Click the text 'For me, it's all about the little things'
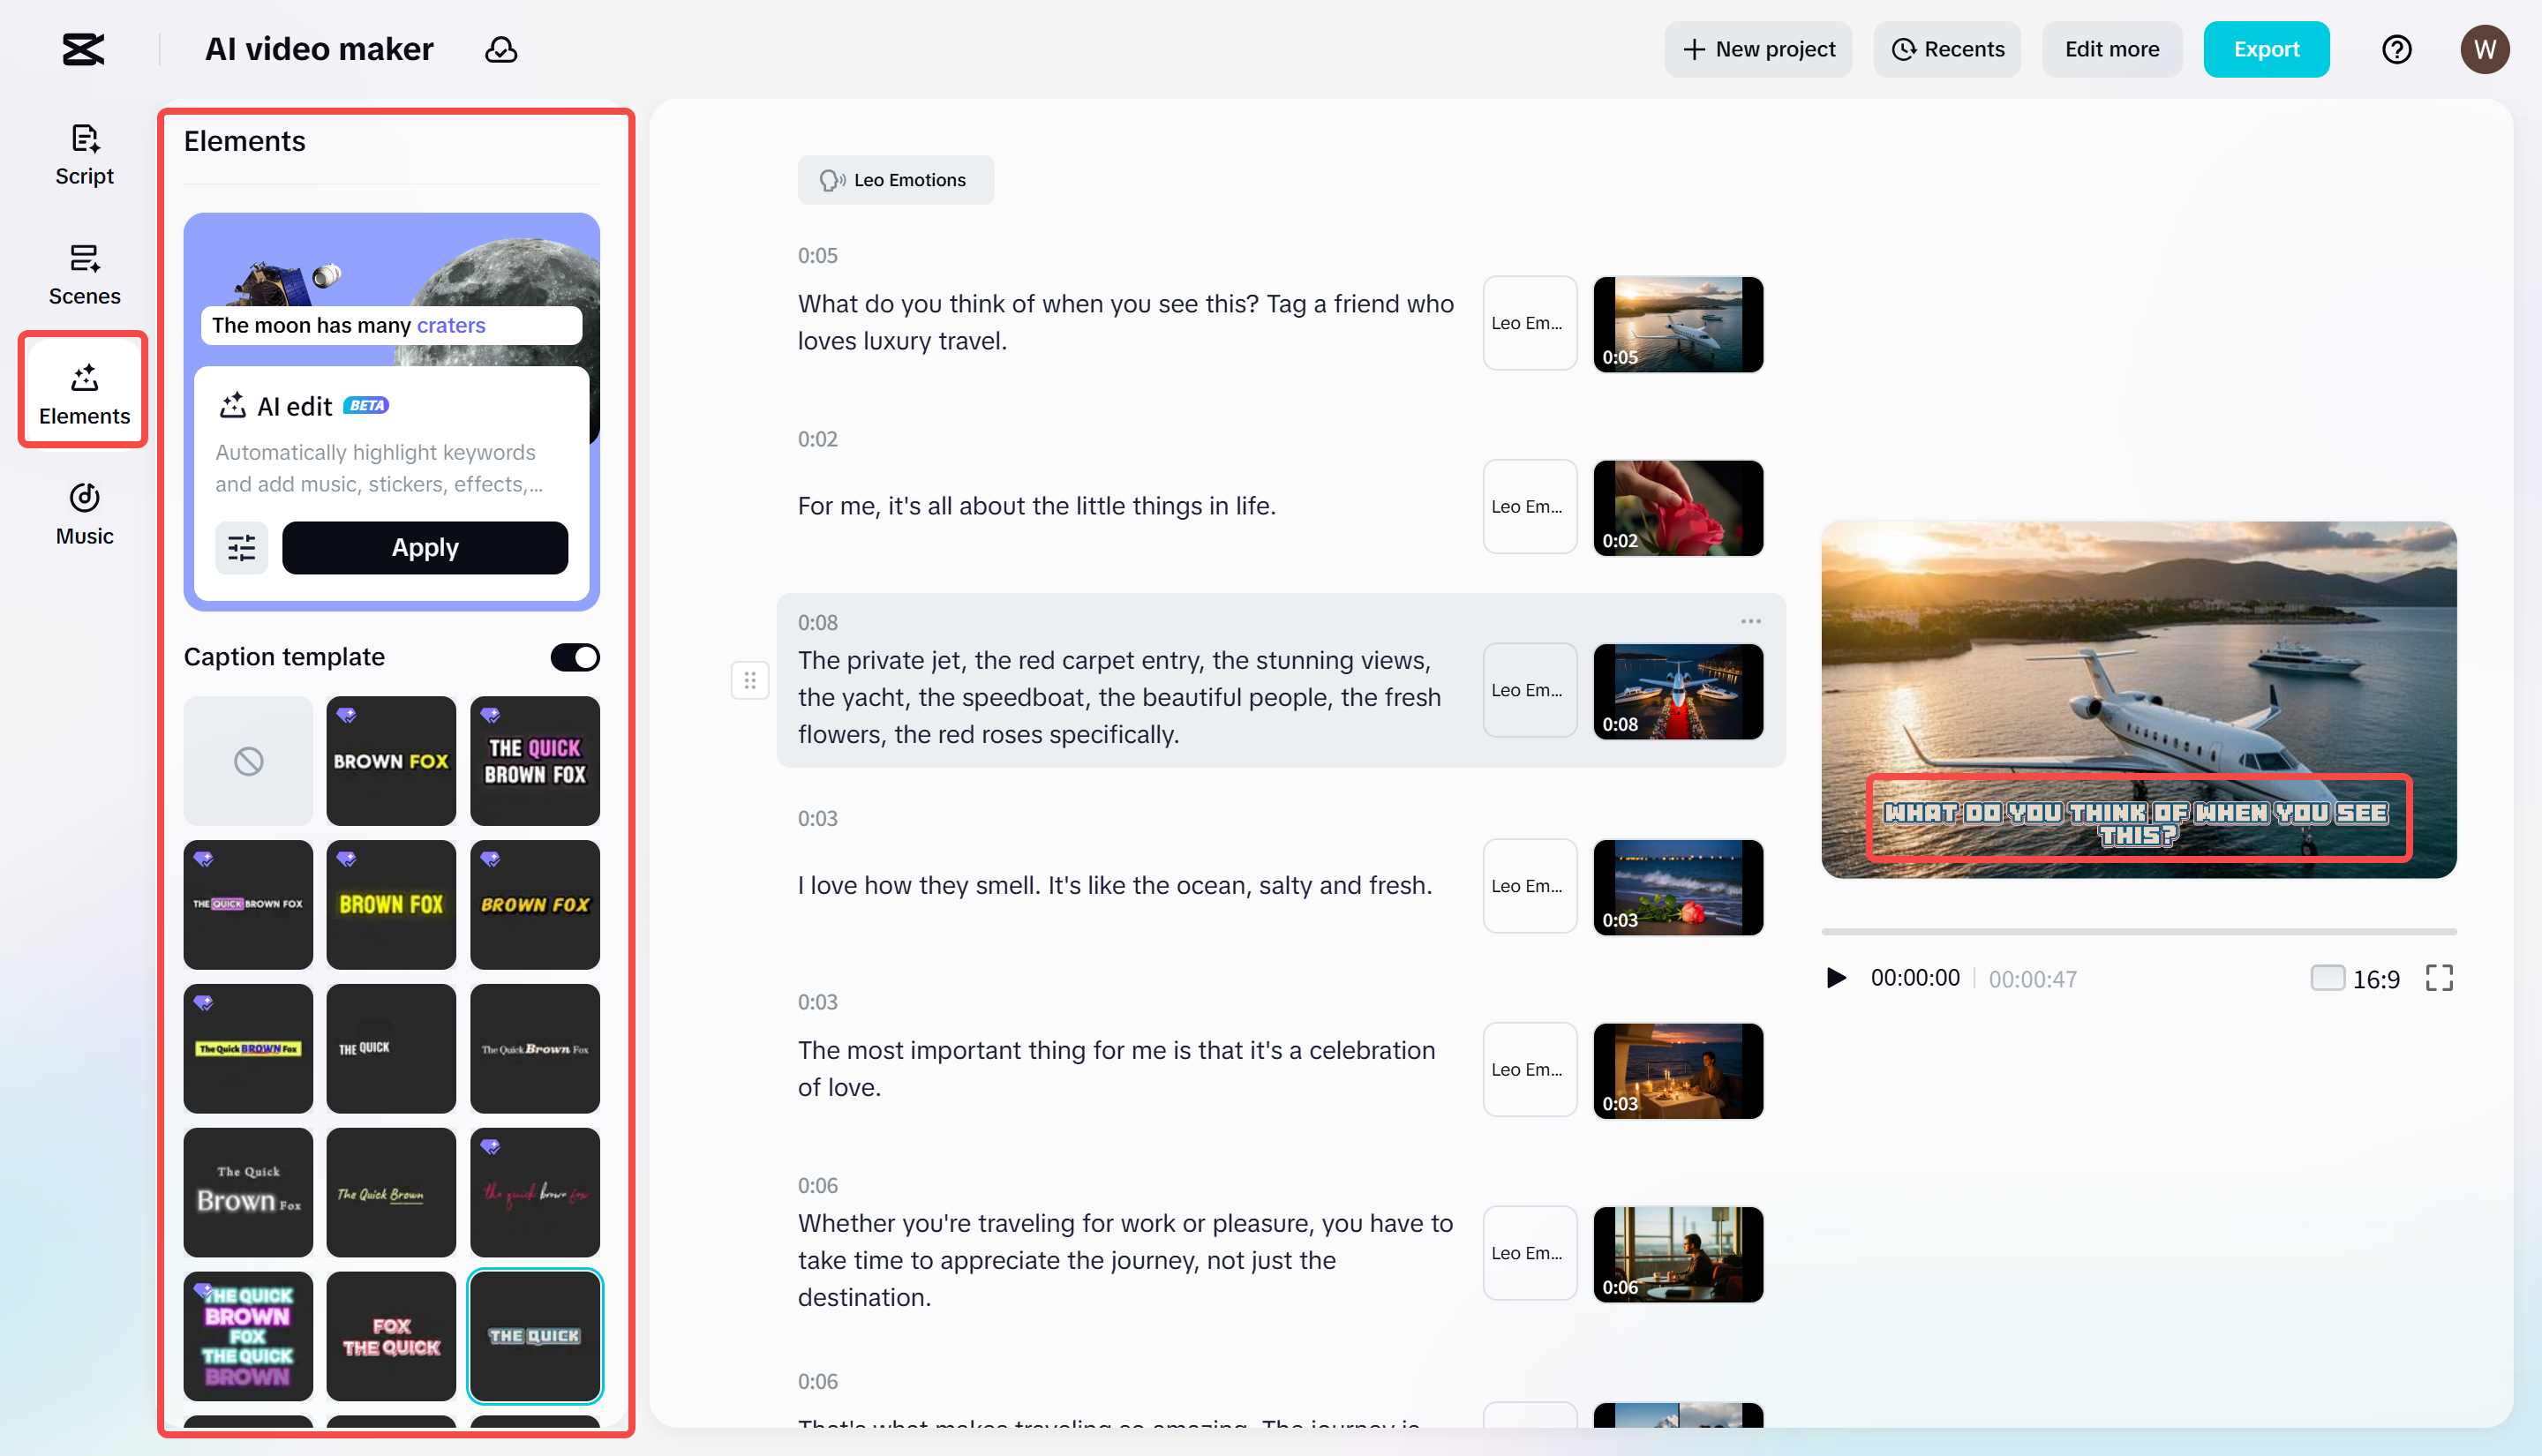Image resolution: width=2542 pixels, height=1456 pixels. pos(1036,506)
